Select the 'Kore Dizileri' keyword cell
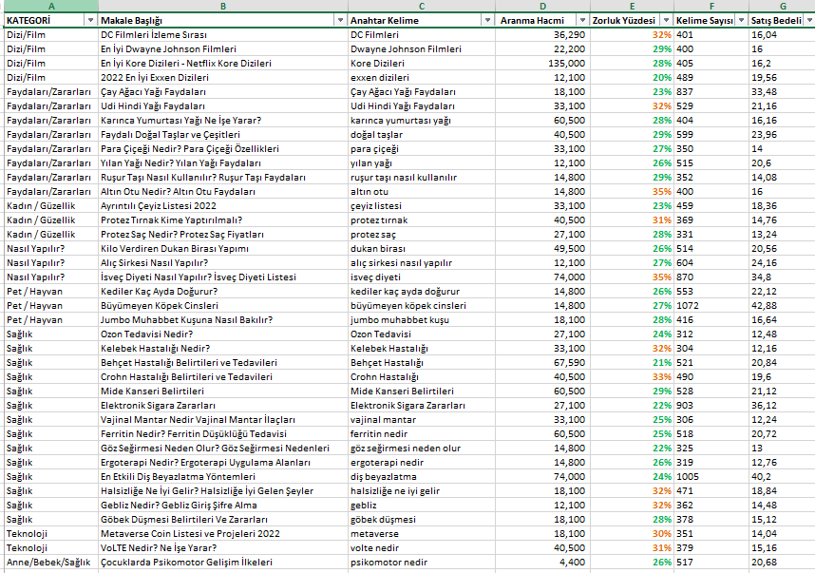Screen dimensions: 815x573 (x=422, y=64)
